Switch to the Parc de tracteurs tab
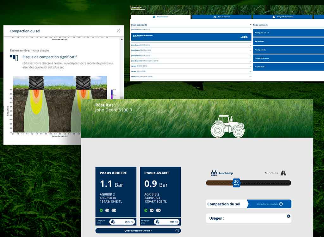324x237 pixels. [x=222, y=17]
